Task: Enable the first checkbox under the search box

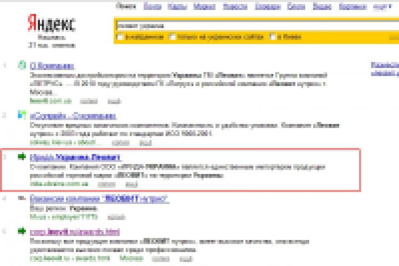Action: click(x=120, y=37)
